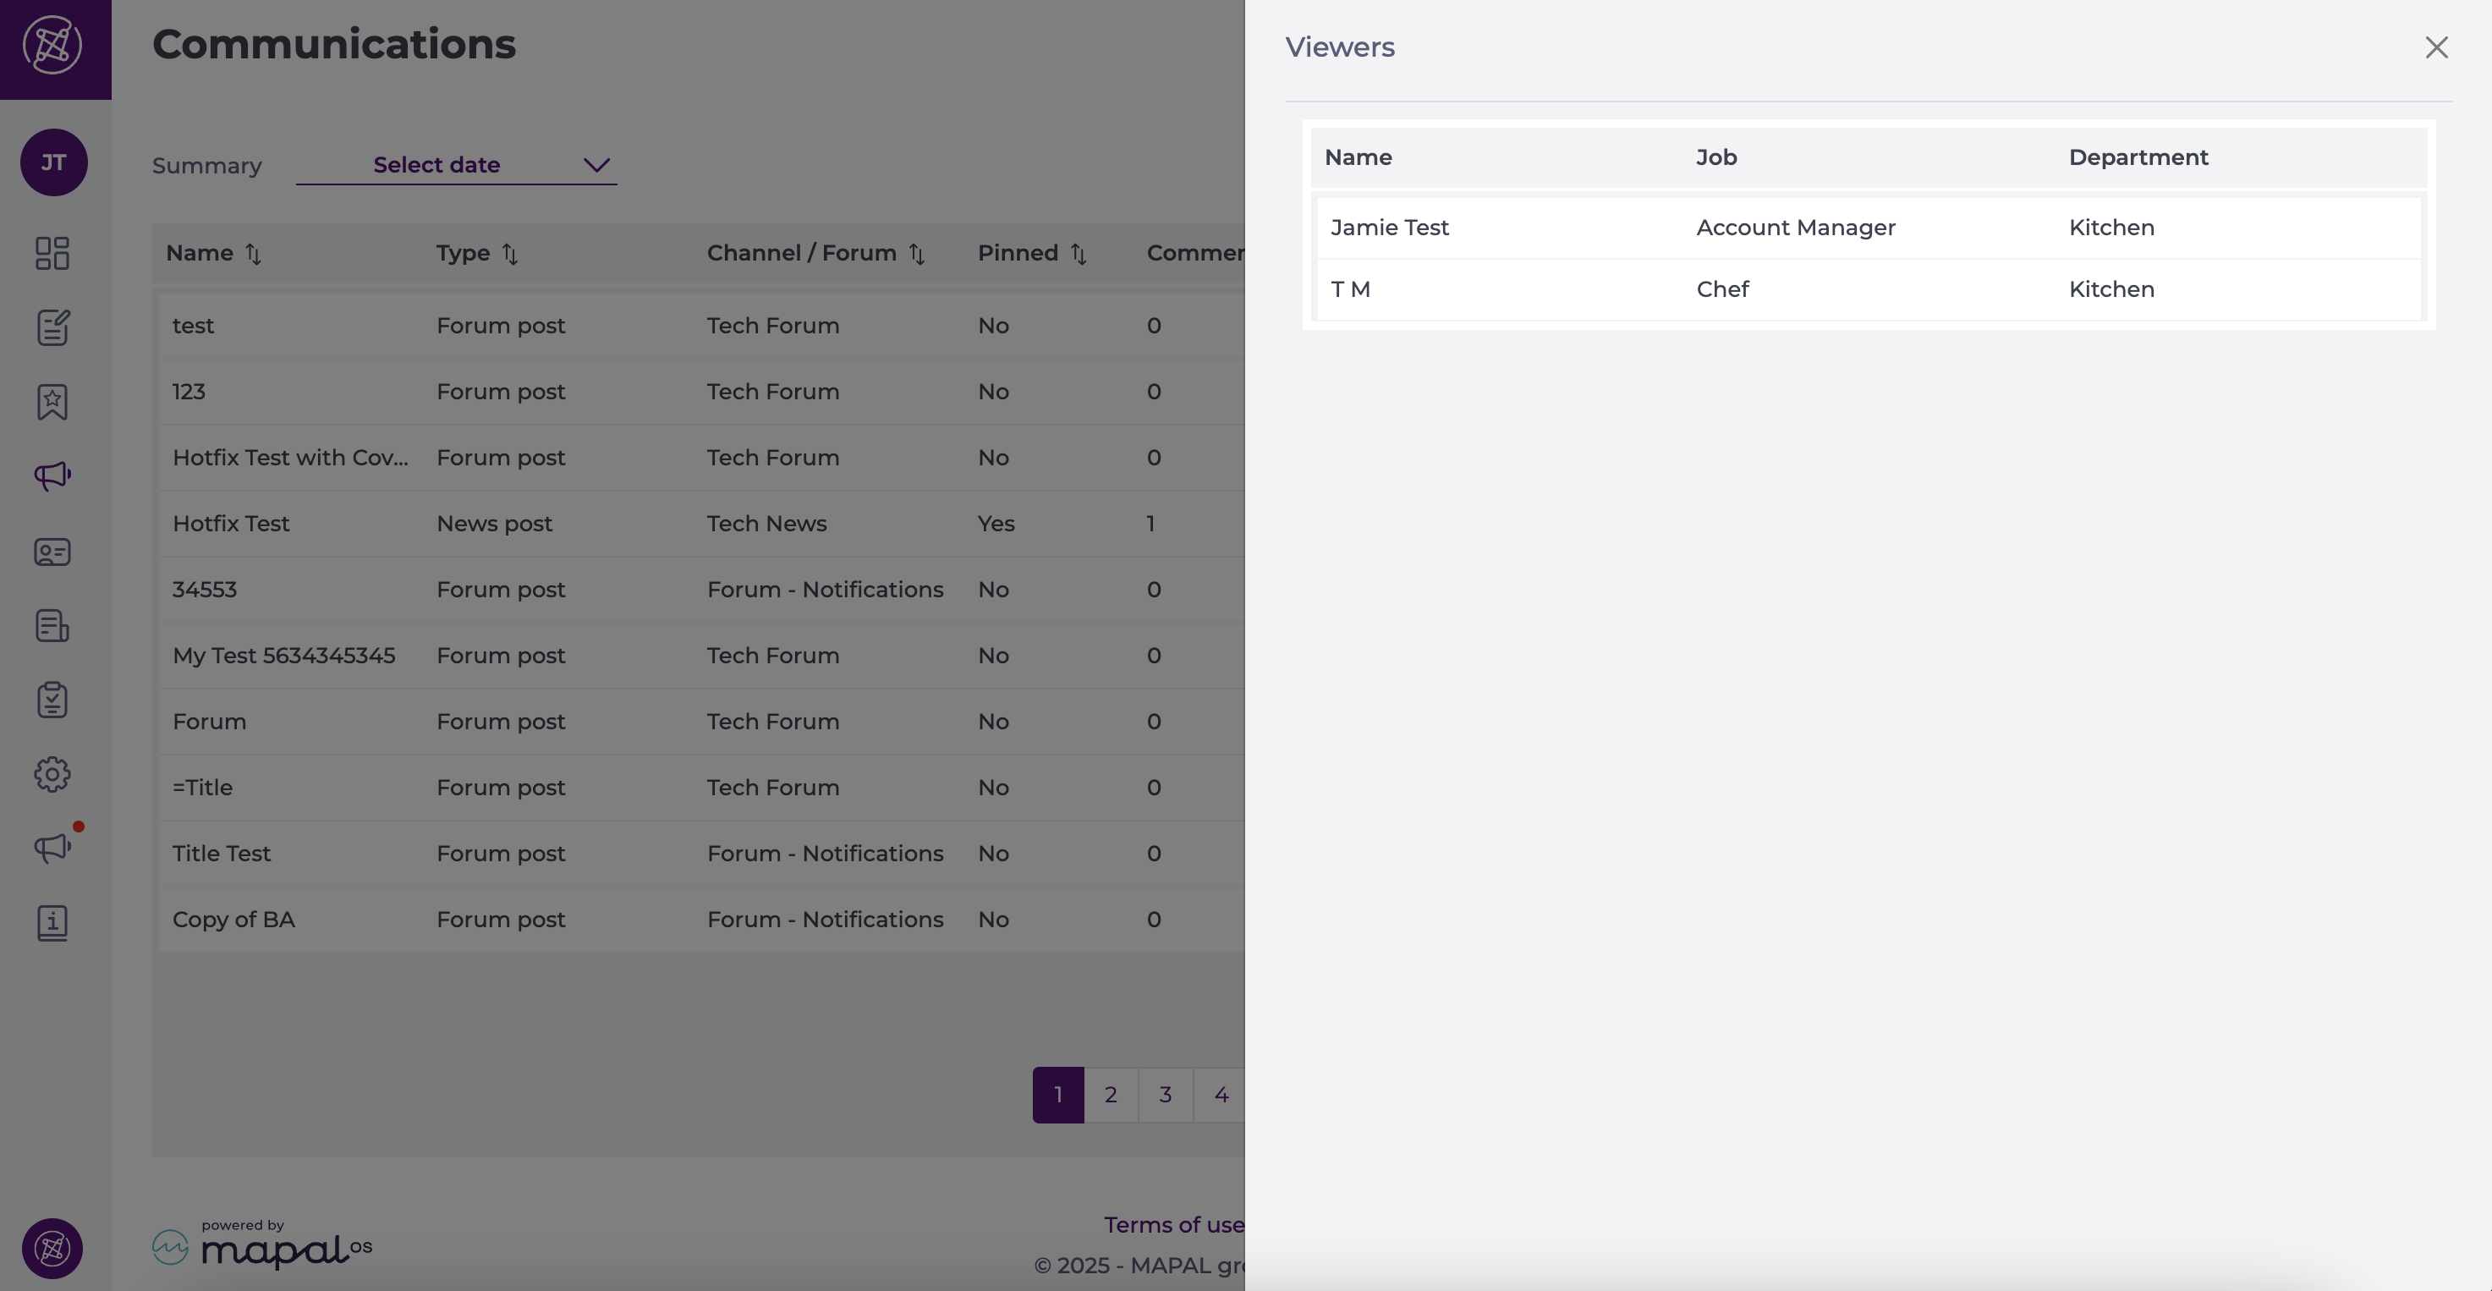Open the settings gear sidebar icon
The width and height of the screenshot is (2492, 1291).
[52, 774]
